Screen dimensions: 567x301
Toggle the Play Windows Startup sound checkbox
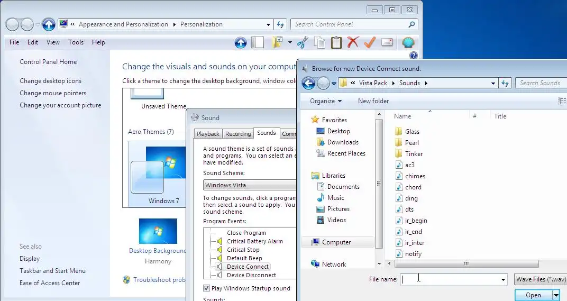click(206, 288)
